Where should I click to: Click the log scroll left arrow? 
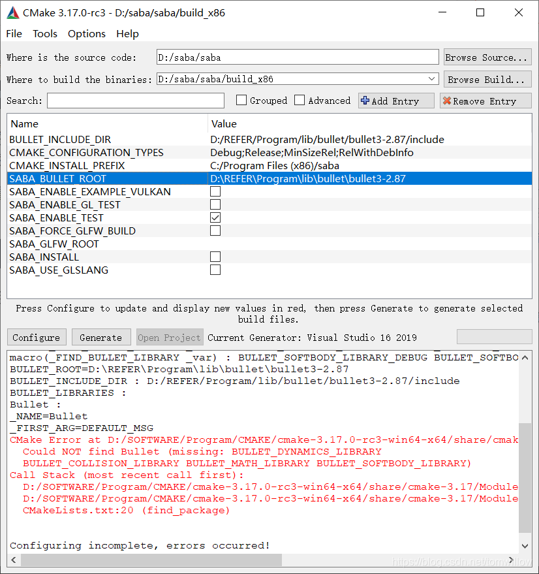click(x=14, y=560)
